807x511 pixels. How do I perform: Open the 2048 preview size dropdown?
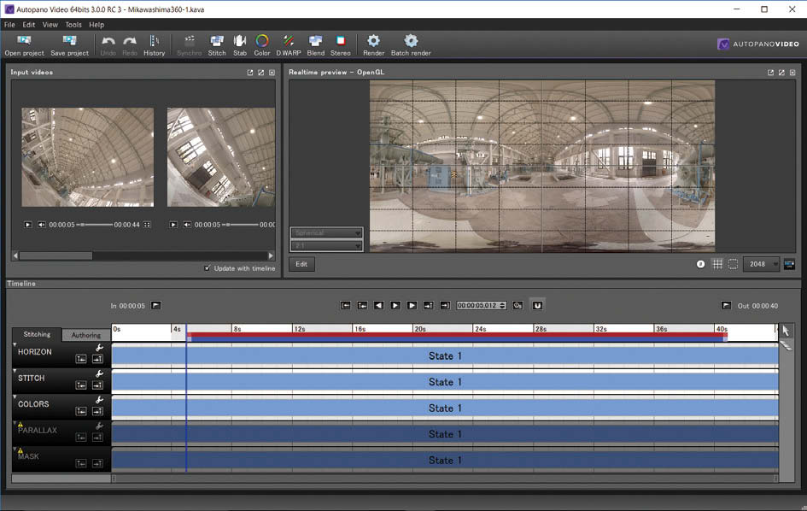761,264
